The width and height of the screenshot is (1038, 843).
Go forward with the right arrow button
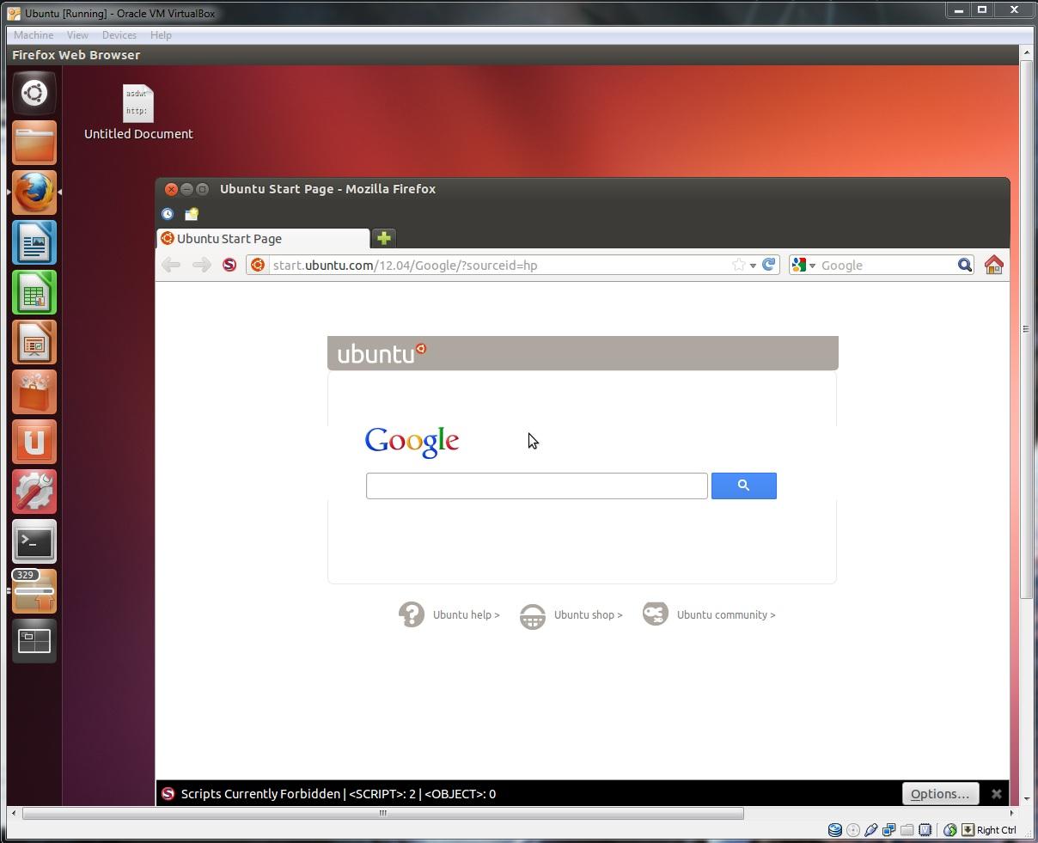pyautogui.click(x=202, y=265)
